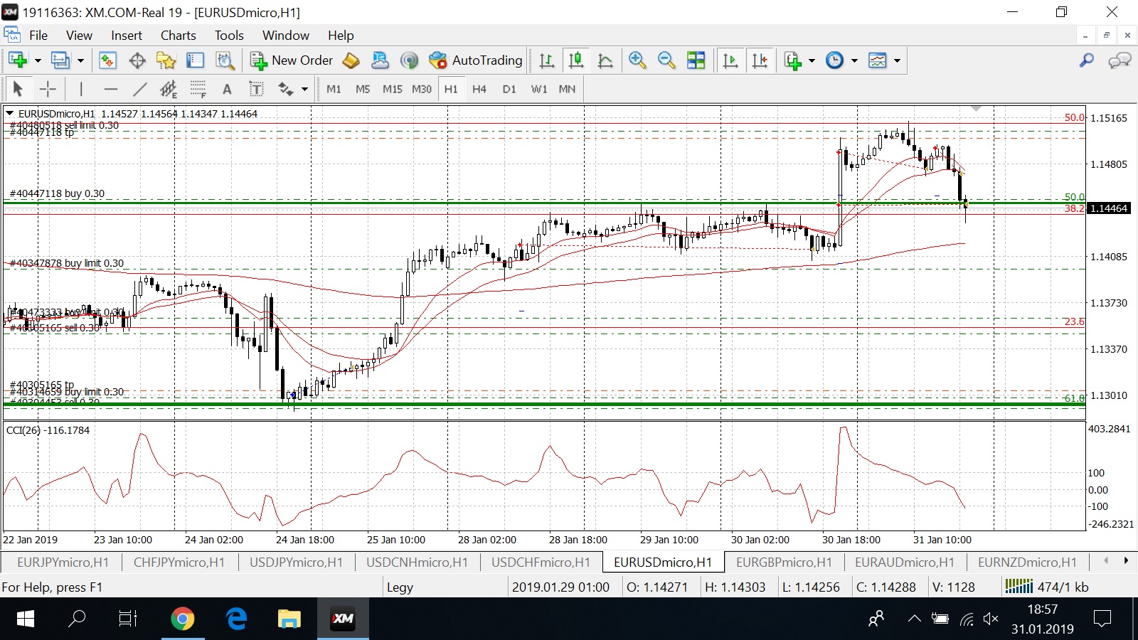The width and height of the screenshot is (1138, 640).
Task: Open the File menu
Action: click(38, 36)
